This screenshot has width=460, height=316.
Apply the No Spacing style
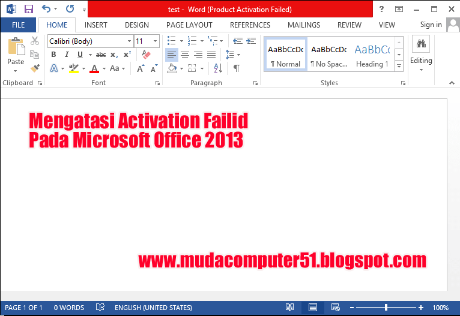coord(329,54)
